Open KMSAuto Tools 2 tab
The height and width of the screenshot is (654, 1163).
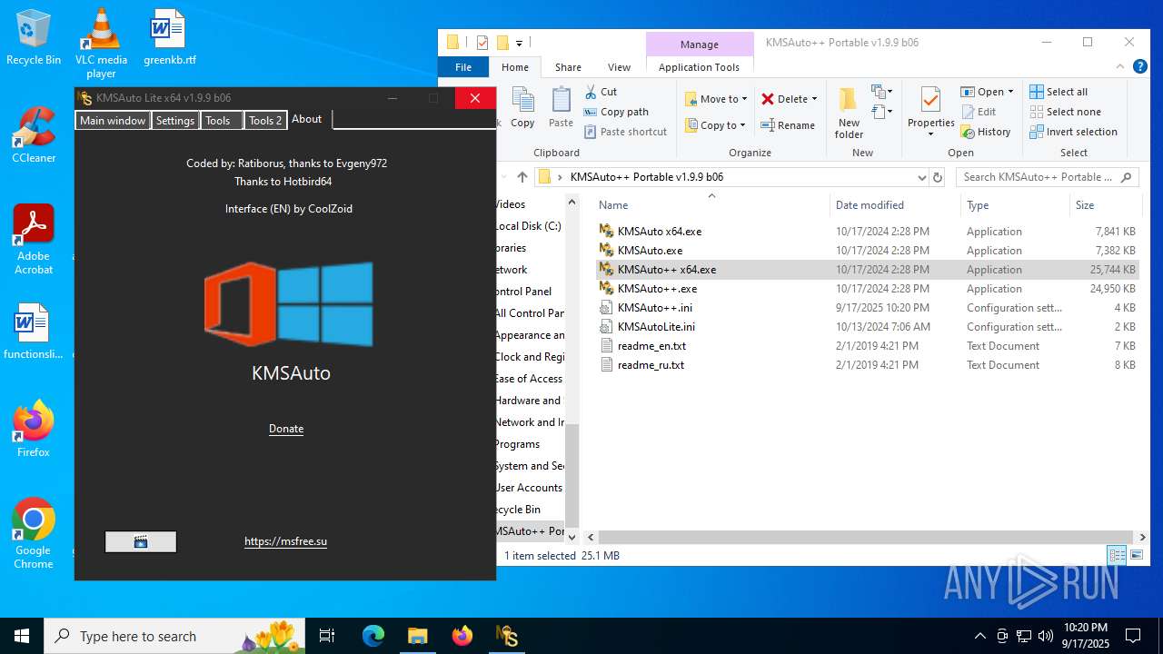tap(265, 120)
